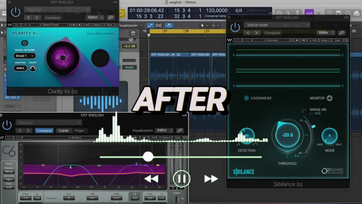Go to next preset in Clarity Vx
The image size is (362, 204).
(37, 17)
